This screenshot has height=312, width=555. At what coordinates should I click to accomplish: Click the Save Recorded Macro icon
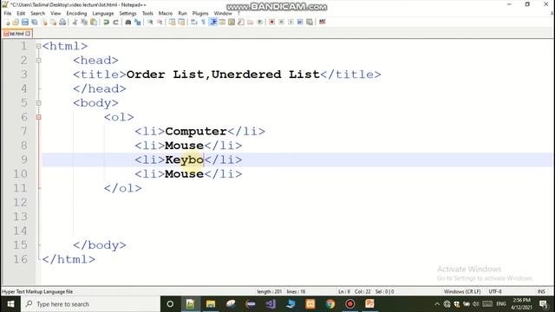310,22
